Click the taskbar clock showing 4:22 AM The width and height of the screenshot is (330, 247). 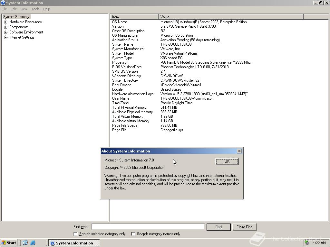(319, 243)
